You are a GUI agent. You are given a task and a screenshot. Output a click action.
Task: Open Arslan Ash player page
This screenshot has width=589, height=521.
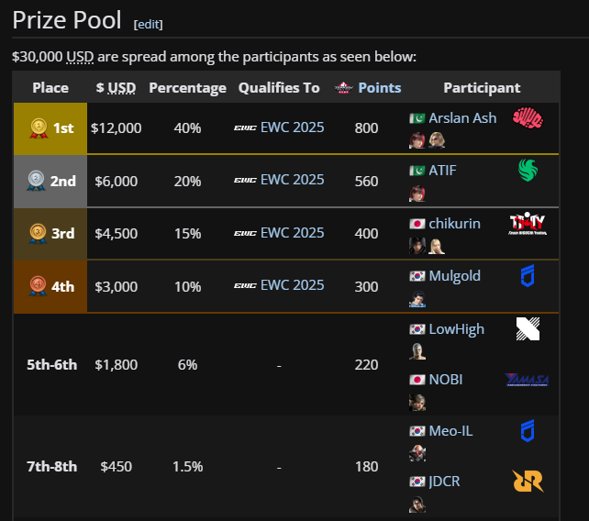[x=462, y=118]
